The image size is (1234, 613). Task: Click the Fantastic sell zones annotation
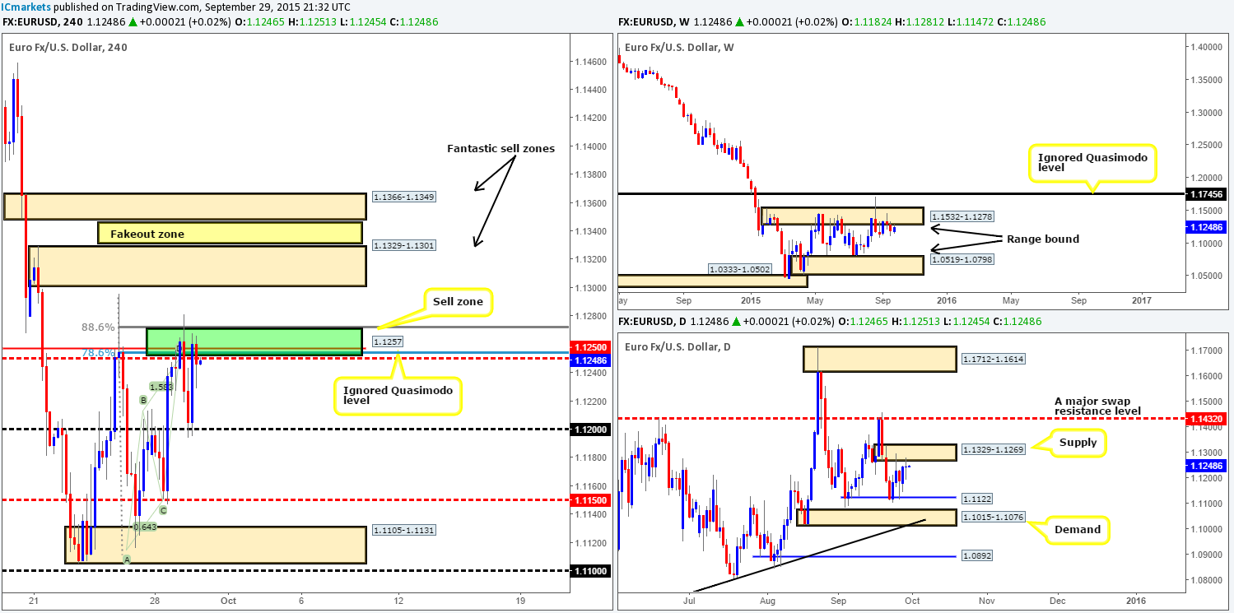500,149
